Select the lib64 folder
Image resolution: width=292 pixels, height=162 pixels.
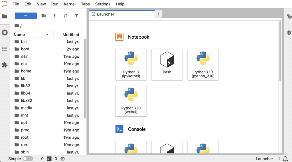46,93
